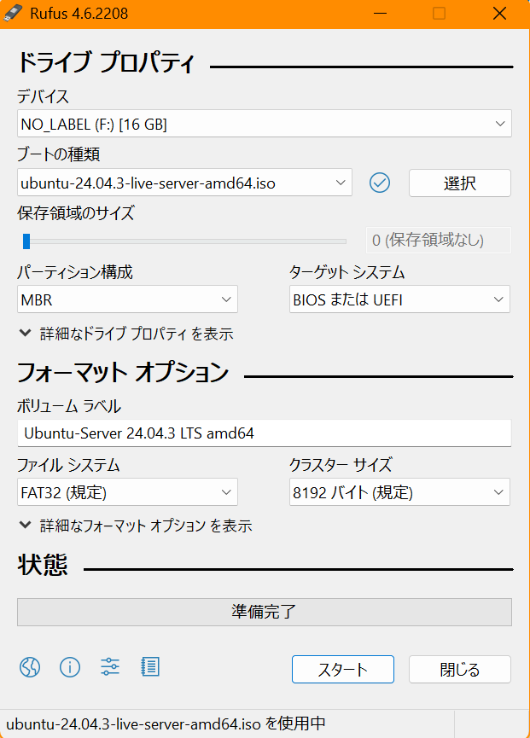530x738 pixels.
Task: Click the 保存領域のサイズ slider handle
Action: 26,241
